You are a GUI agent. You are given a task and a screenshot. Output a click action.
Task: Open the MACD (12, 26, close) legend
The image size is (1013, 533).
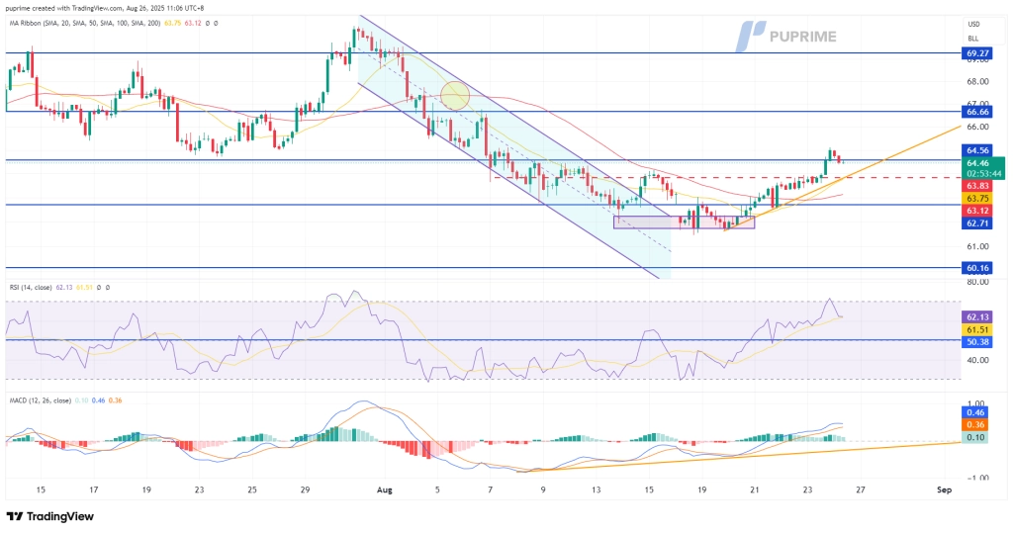[40, 400]
